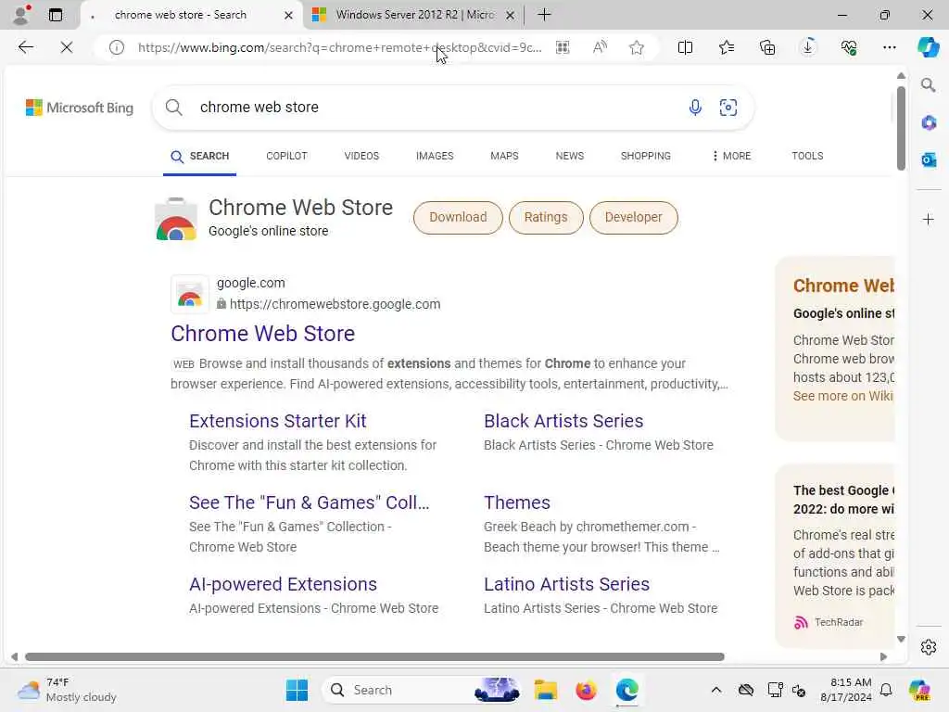Click the horizontal scrollbar thumb
Screen dimensions: 949x712
374,657
